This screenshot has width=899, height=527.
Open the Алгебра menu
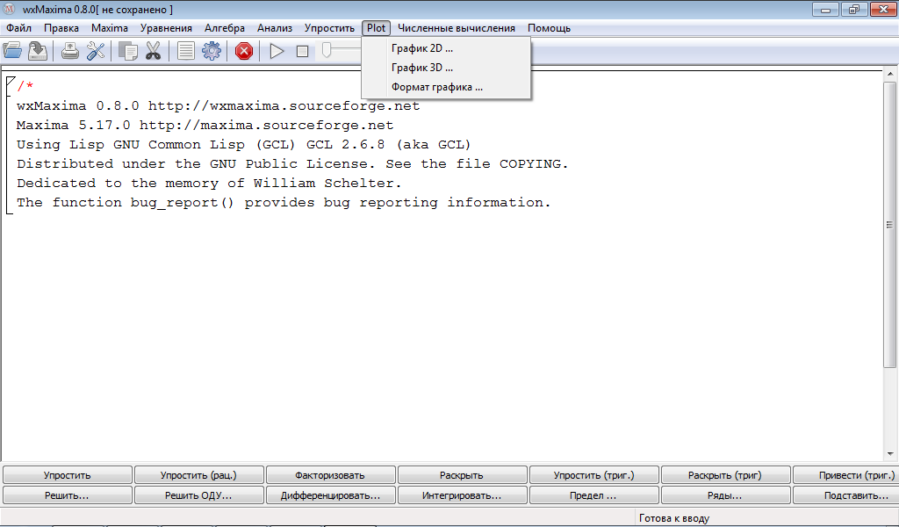[x=225, y=28]
